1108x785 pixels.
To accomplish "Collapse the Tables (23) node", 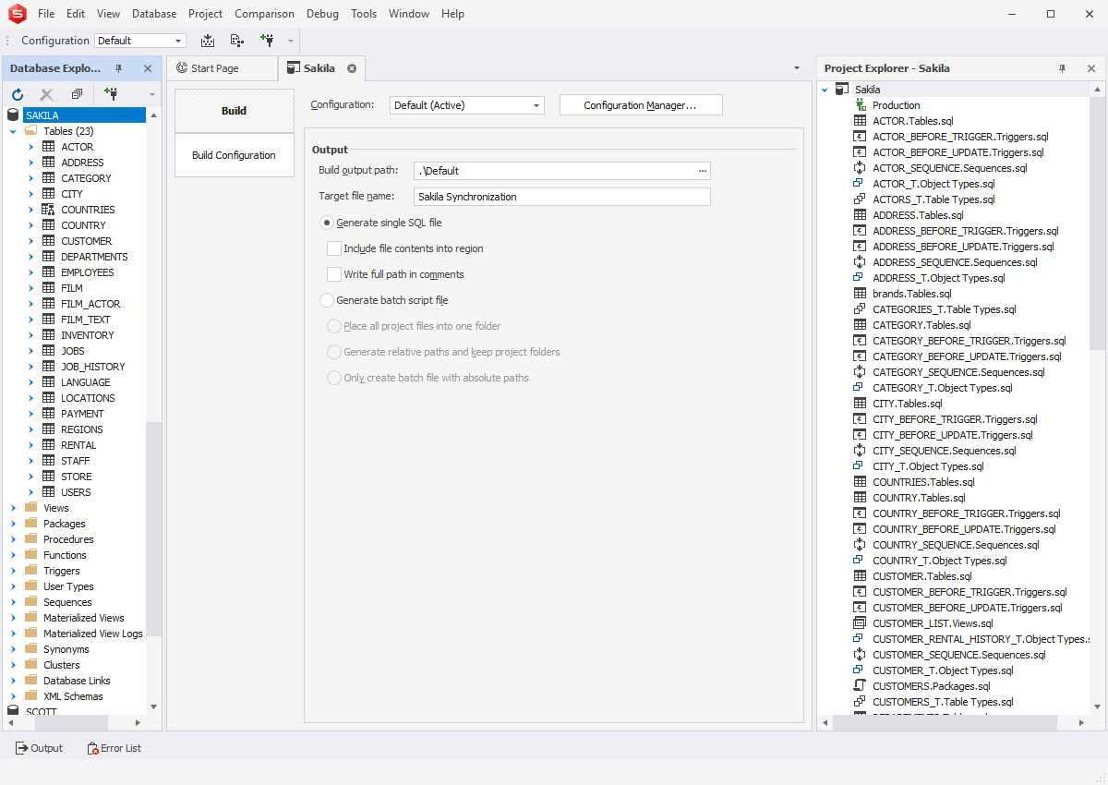I will point(13,131).
